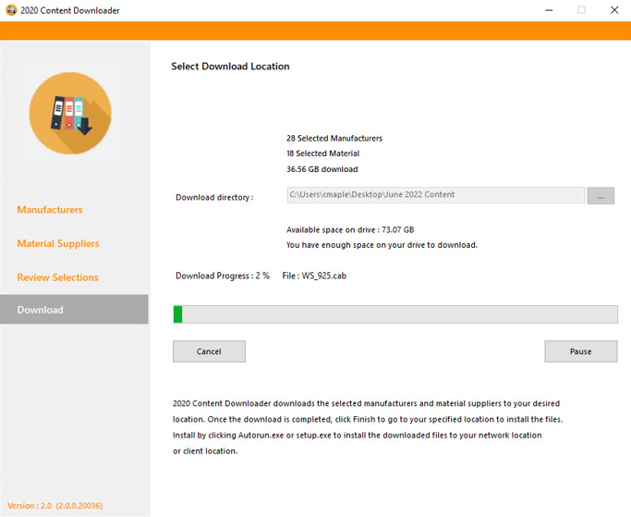The width and height of the screenshot is (631, 517).
Task: Click the download directory path field
Action: tap(436, 195)
